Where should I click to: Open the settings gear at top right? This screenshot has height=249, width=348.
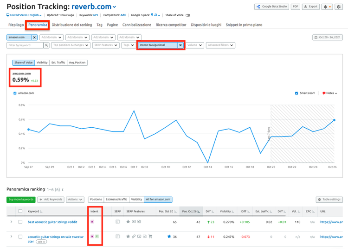(339, 7)
